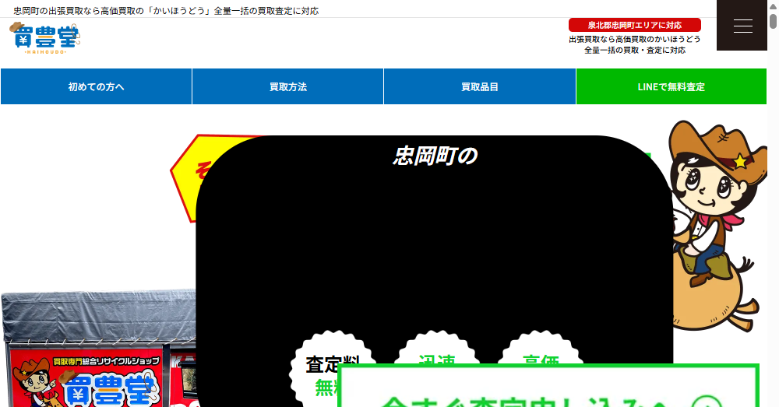Click the 忠岡町の heading text
The width and height of the screenshot is (779, 407).
click(x=434, y=156)
